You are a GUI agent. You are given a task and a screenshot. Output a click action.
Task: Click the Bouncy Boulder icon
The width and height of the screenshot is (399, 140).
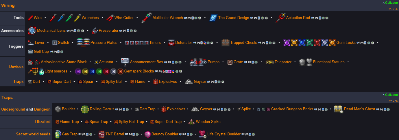(148, 134)
